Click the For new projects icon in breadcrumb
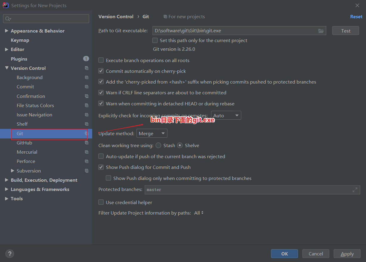The image size is (366, 262). click(165, 17)
